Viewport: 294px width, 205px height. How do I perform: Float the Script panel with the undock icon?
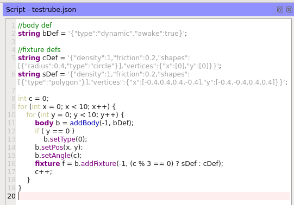click(280, 10)
